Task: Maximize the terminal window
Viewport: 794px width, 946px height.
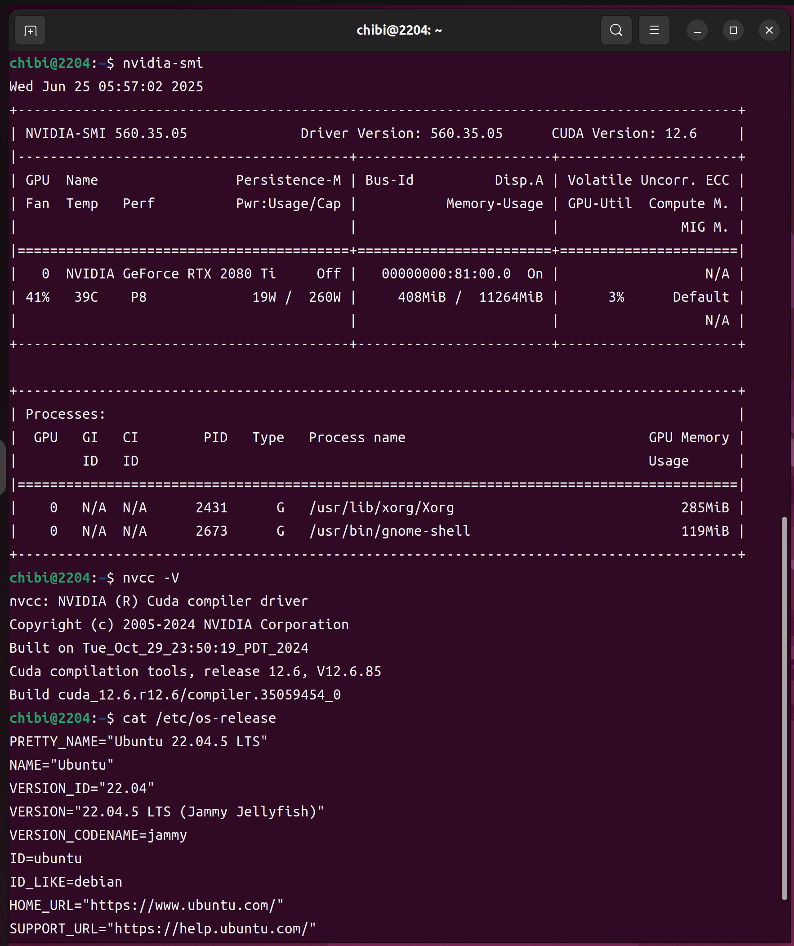Action: (x=733, y=31)
